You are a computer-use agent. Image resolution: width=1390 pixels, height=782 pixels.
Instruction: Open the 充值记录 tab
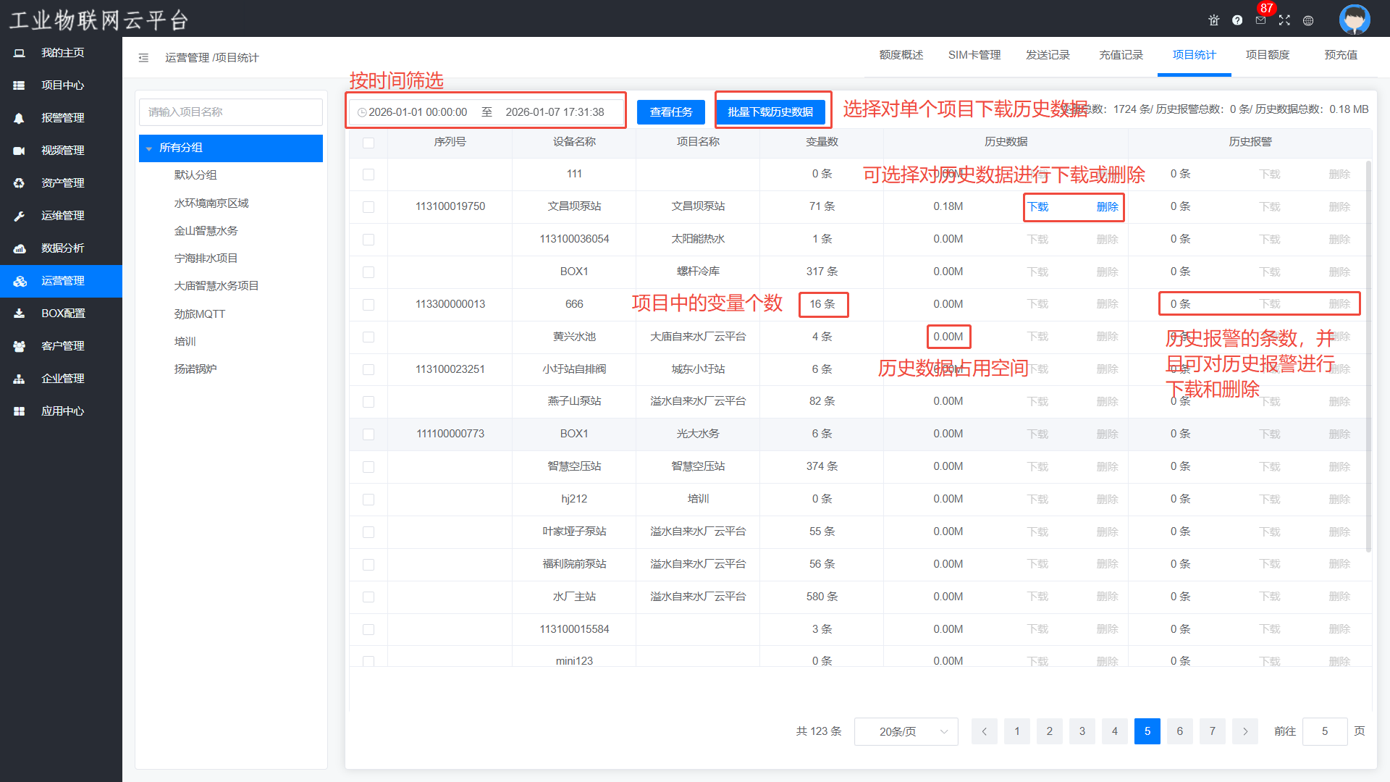(1121, 55)
